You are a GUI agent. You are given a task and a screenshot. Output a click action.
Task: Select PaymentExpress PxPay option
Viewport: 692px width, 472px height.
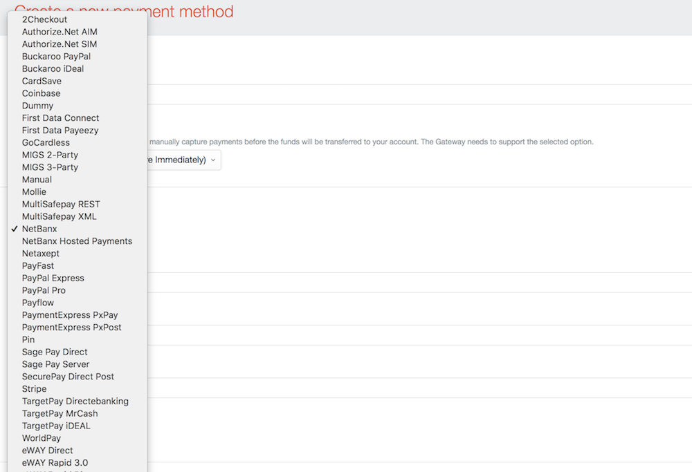[78, 316]
